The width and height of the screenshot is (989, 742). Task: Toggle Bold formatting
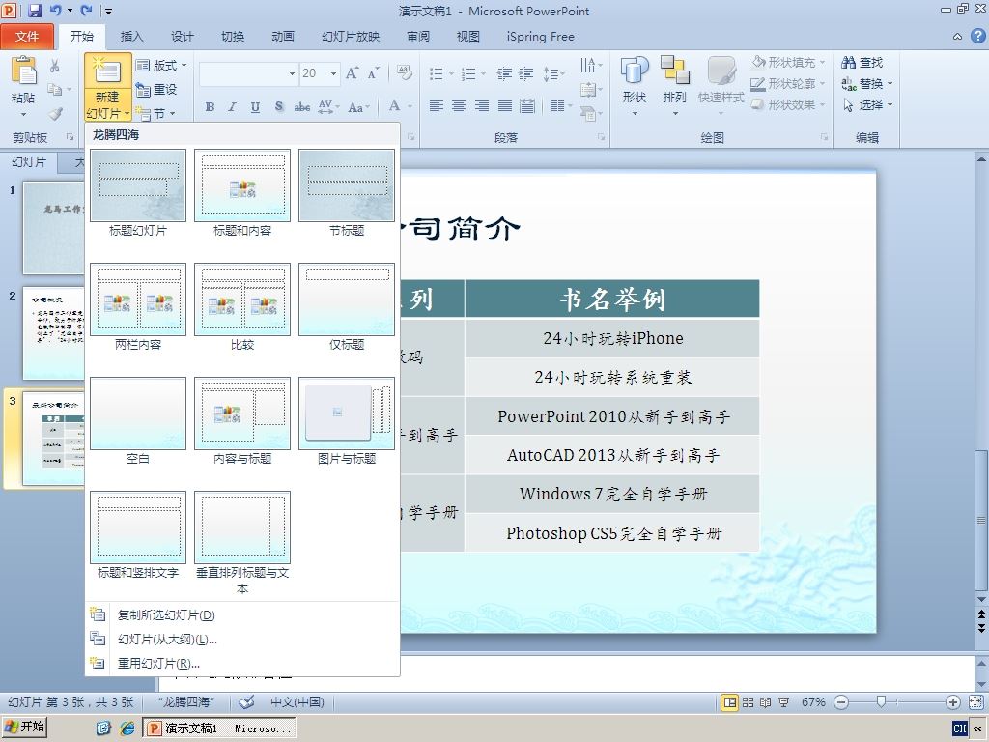(x=210, y=107)
